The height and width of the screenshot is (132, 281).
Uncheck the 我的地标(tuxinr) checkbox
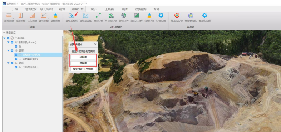click(12, 42)
